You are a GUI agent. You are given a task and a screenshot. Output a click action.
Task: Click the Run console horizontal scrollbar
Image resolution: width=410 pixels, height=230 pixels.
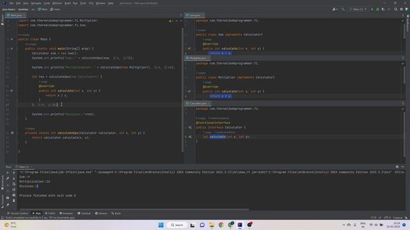134,209
